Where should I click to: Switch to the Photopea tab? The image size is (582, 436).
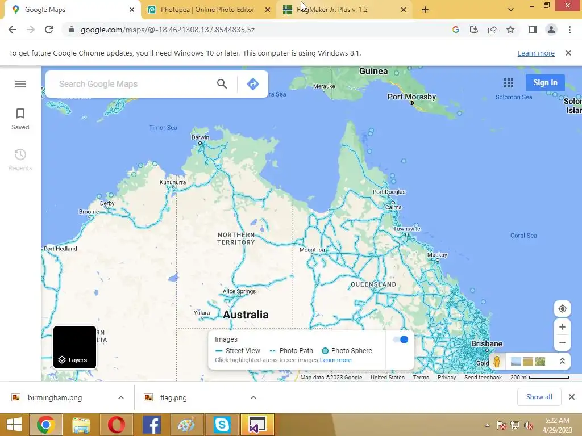207,10
